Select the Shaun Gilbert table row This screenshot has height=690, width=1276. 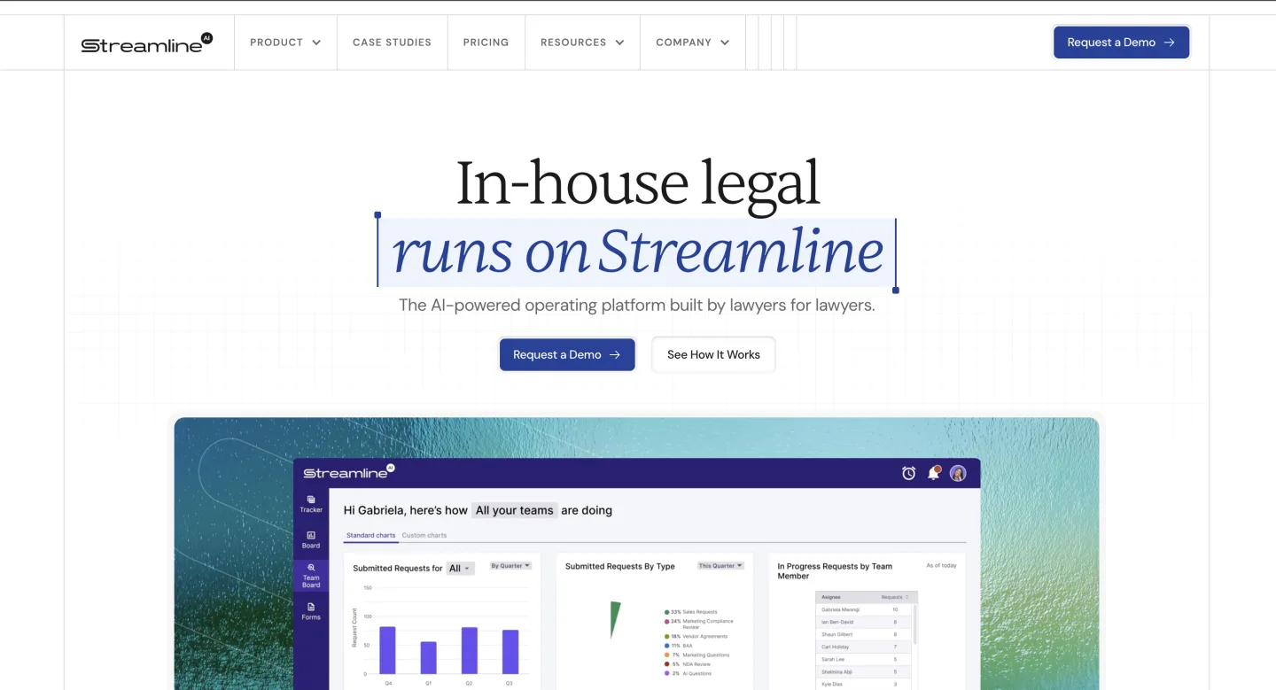tap(862, 634)
